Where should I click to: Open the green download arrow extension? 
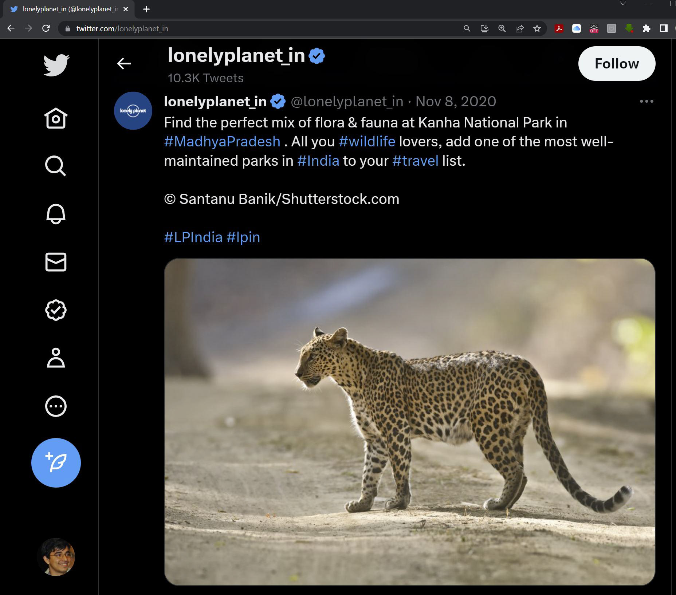click(629, 28)
